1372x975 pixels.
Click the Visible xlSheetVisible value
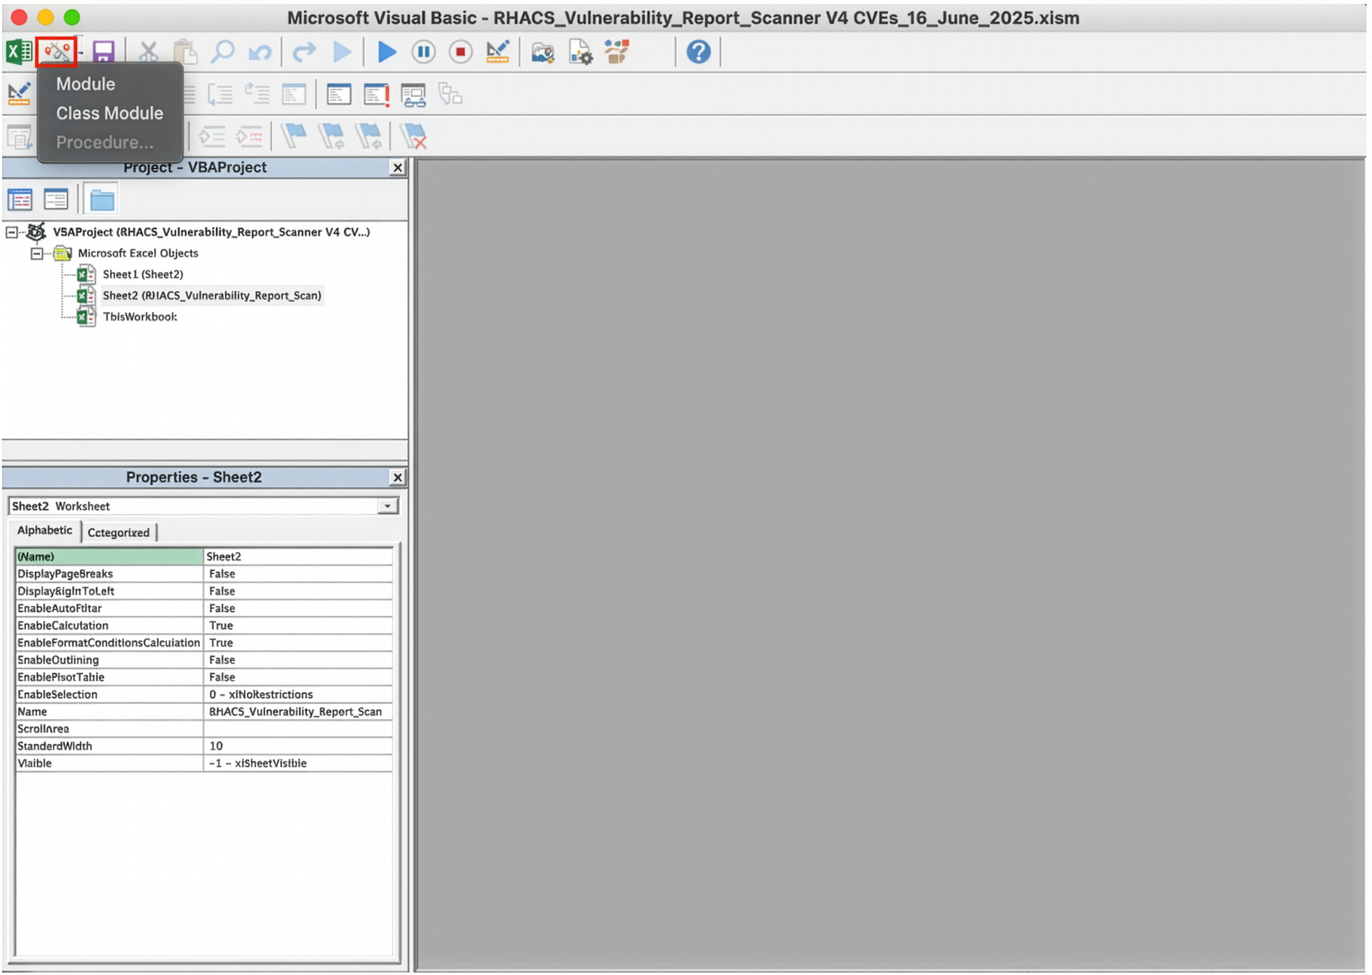coord(298,764)
